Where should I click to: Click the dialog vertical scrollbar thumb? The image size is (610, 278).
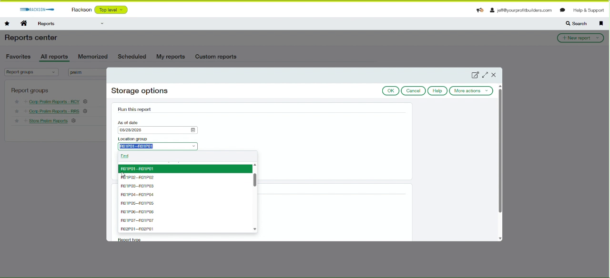pyautogui.click(x=500, y=151)
